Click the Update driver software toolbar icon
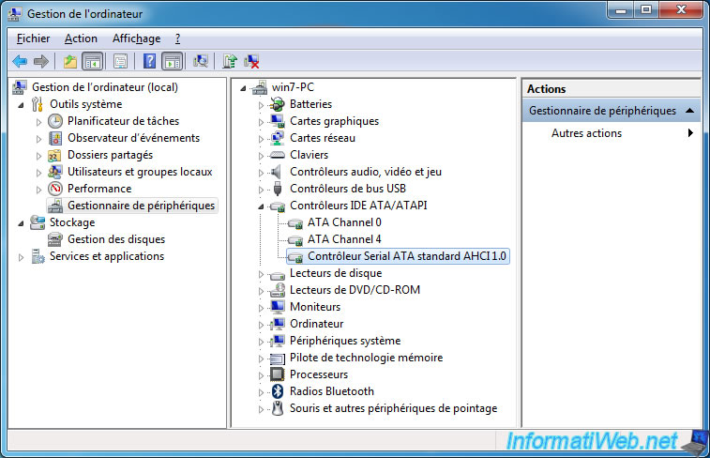710x458 pixels. pos(229,62)
